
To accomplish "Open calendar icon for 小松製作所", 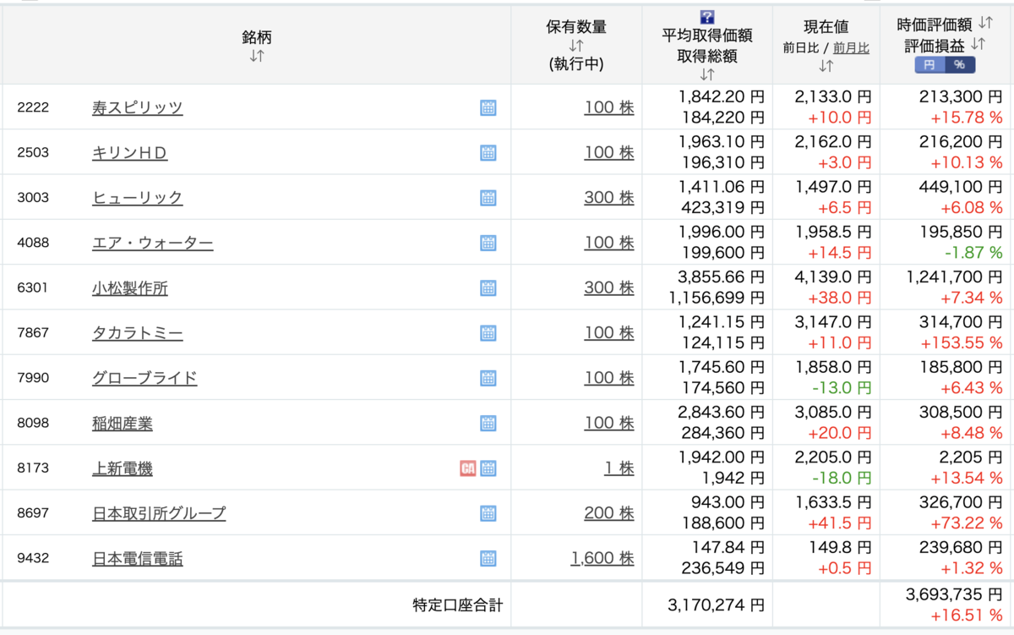I will point(488,287).
